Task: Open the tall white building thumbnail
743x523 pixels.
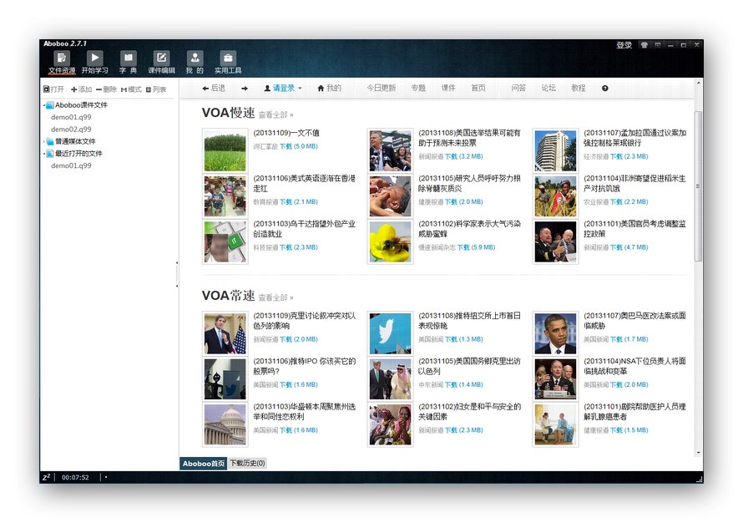Action: tap(555, 150)
